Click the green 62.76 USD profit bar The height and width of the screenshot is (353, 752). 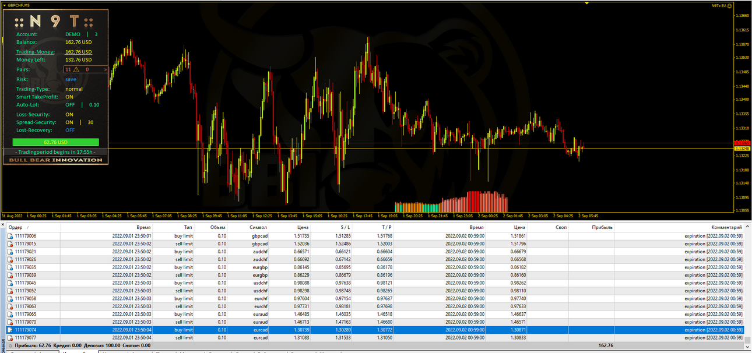tap(55, 142)
